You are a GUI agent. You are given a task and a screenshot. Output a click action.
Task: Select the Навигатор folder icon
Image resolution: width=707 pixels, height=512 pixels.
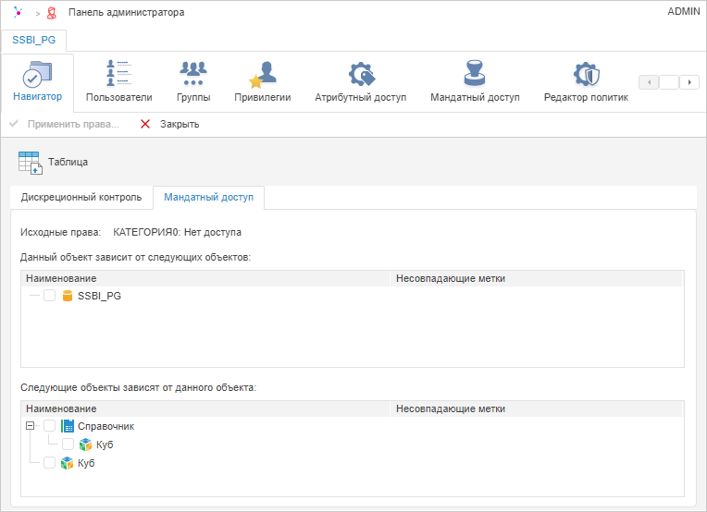(37, 74)
